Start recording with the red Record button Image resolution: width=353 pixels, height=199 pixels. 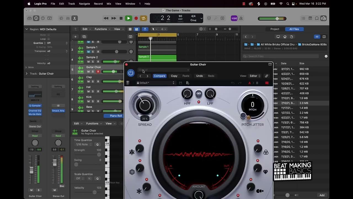(136, 18)
